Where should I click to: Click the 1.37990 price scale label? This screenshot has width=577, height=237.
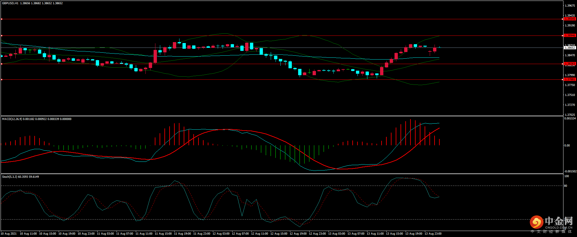570,75
